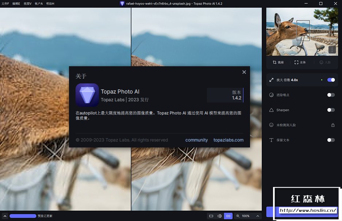Click the Topaz Photo AI gem logo
Screen dimensions: 342x221
coord(87,95)
